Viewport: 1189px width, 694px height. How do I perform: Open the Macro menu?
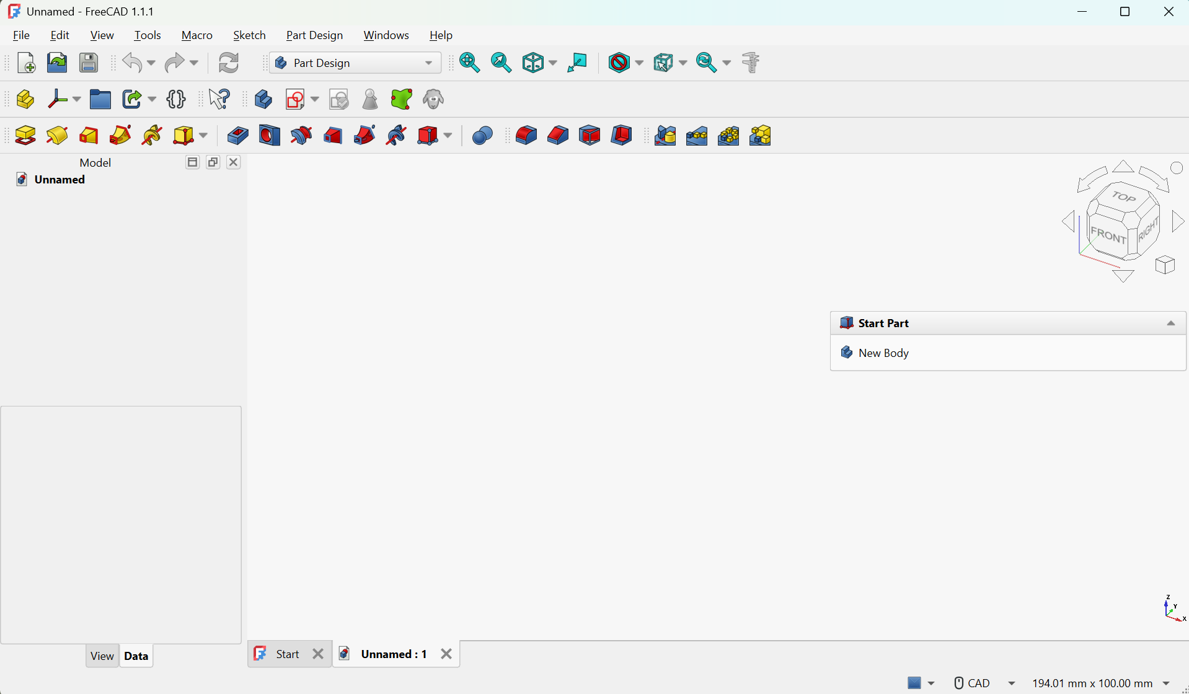[x=197, y=35]
